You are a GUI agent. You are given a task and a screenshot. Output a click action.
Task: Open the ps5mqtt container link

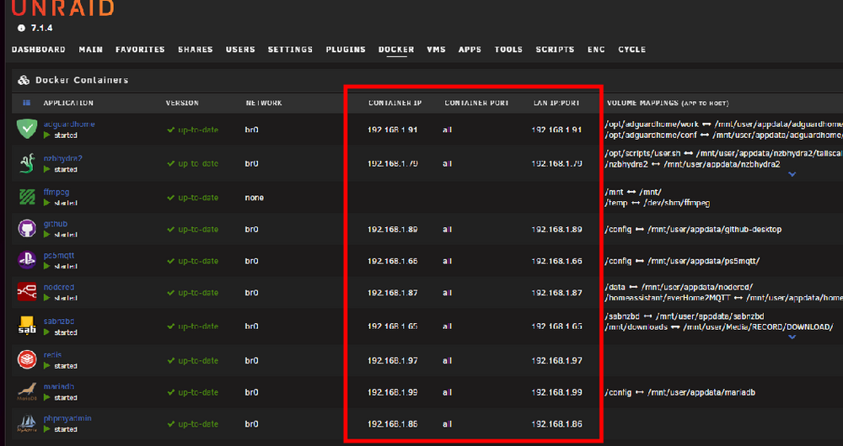pos(59,256)
